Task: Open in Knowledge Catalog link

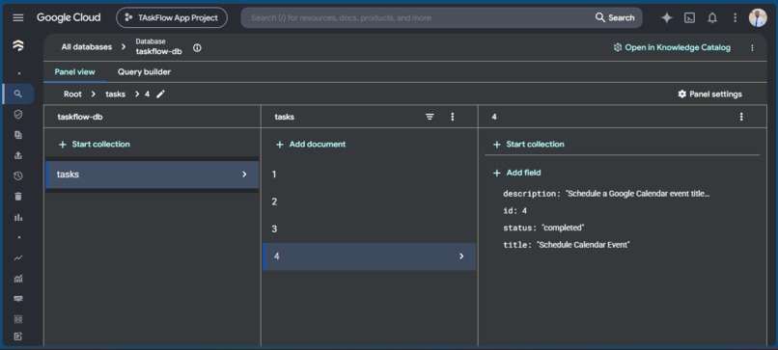Action: pyautogui.click(x=672, y=47)
